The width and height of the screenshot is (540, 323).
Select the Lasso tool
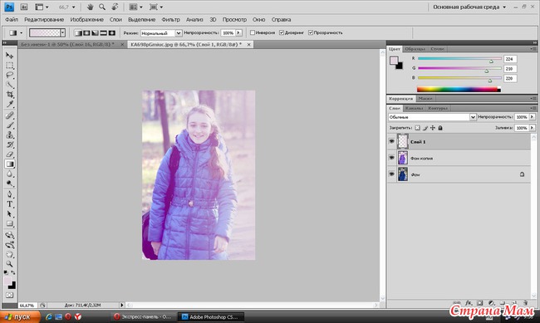[x=10, y=75]
